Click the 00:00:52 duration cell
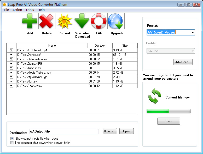This screenshot has height=154, width=203. point(100,59)
